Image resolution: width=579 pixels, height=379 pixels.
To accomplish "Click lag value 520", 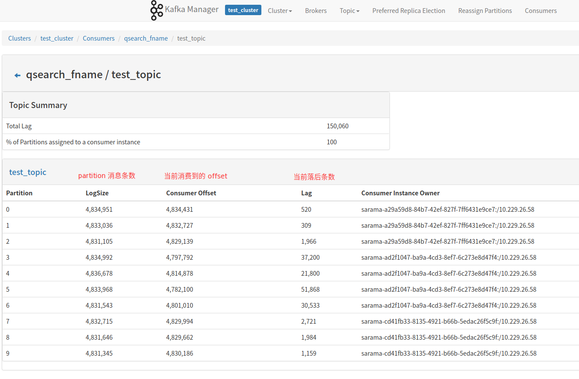I will coord(306,210).
